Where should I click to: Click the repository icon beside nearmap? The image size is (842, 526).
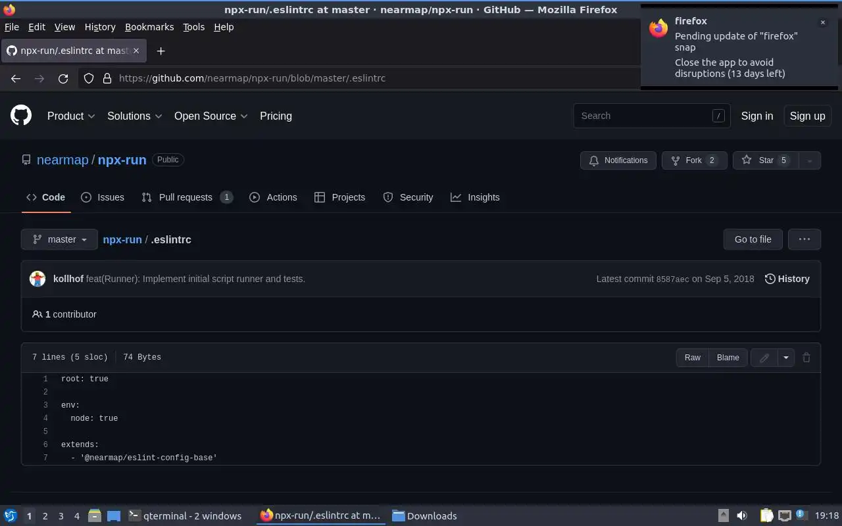tap(26, 160)
